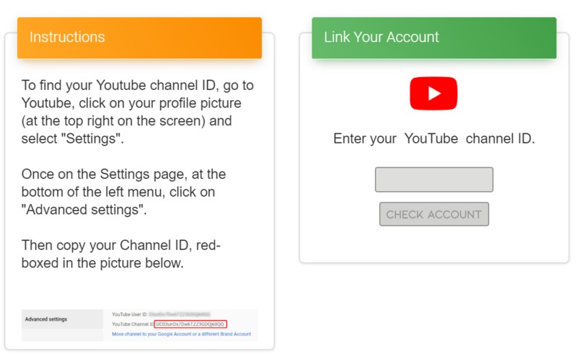Select the orange Instructions header
Screen dimensions: 577x356
point(139,37)
